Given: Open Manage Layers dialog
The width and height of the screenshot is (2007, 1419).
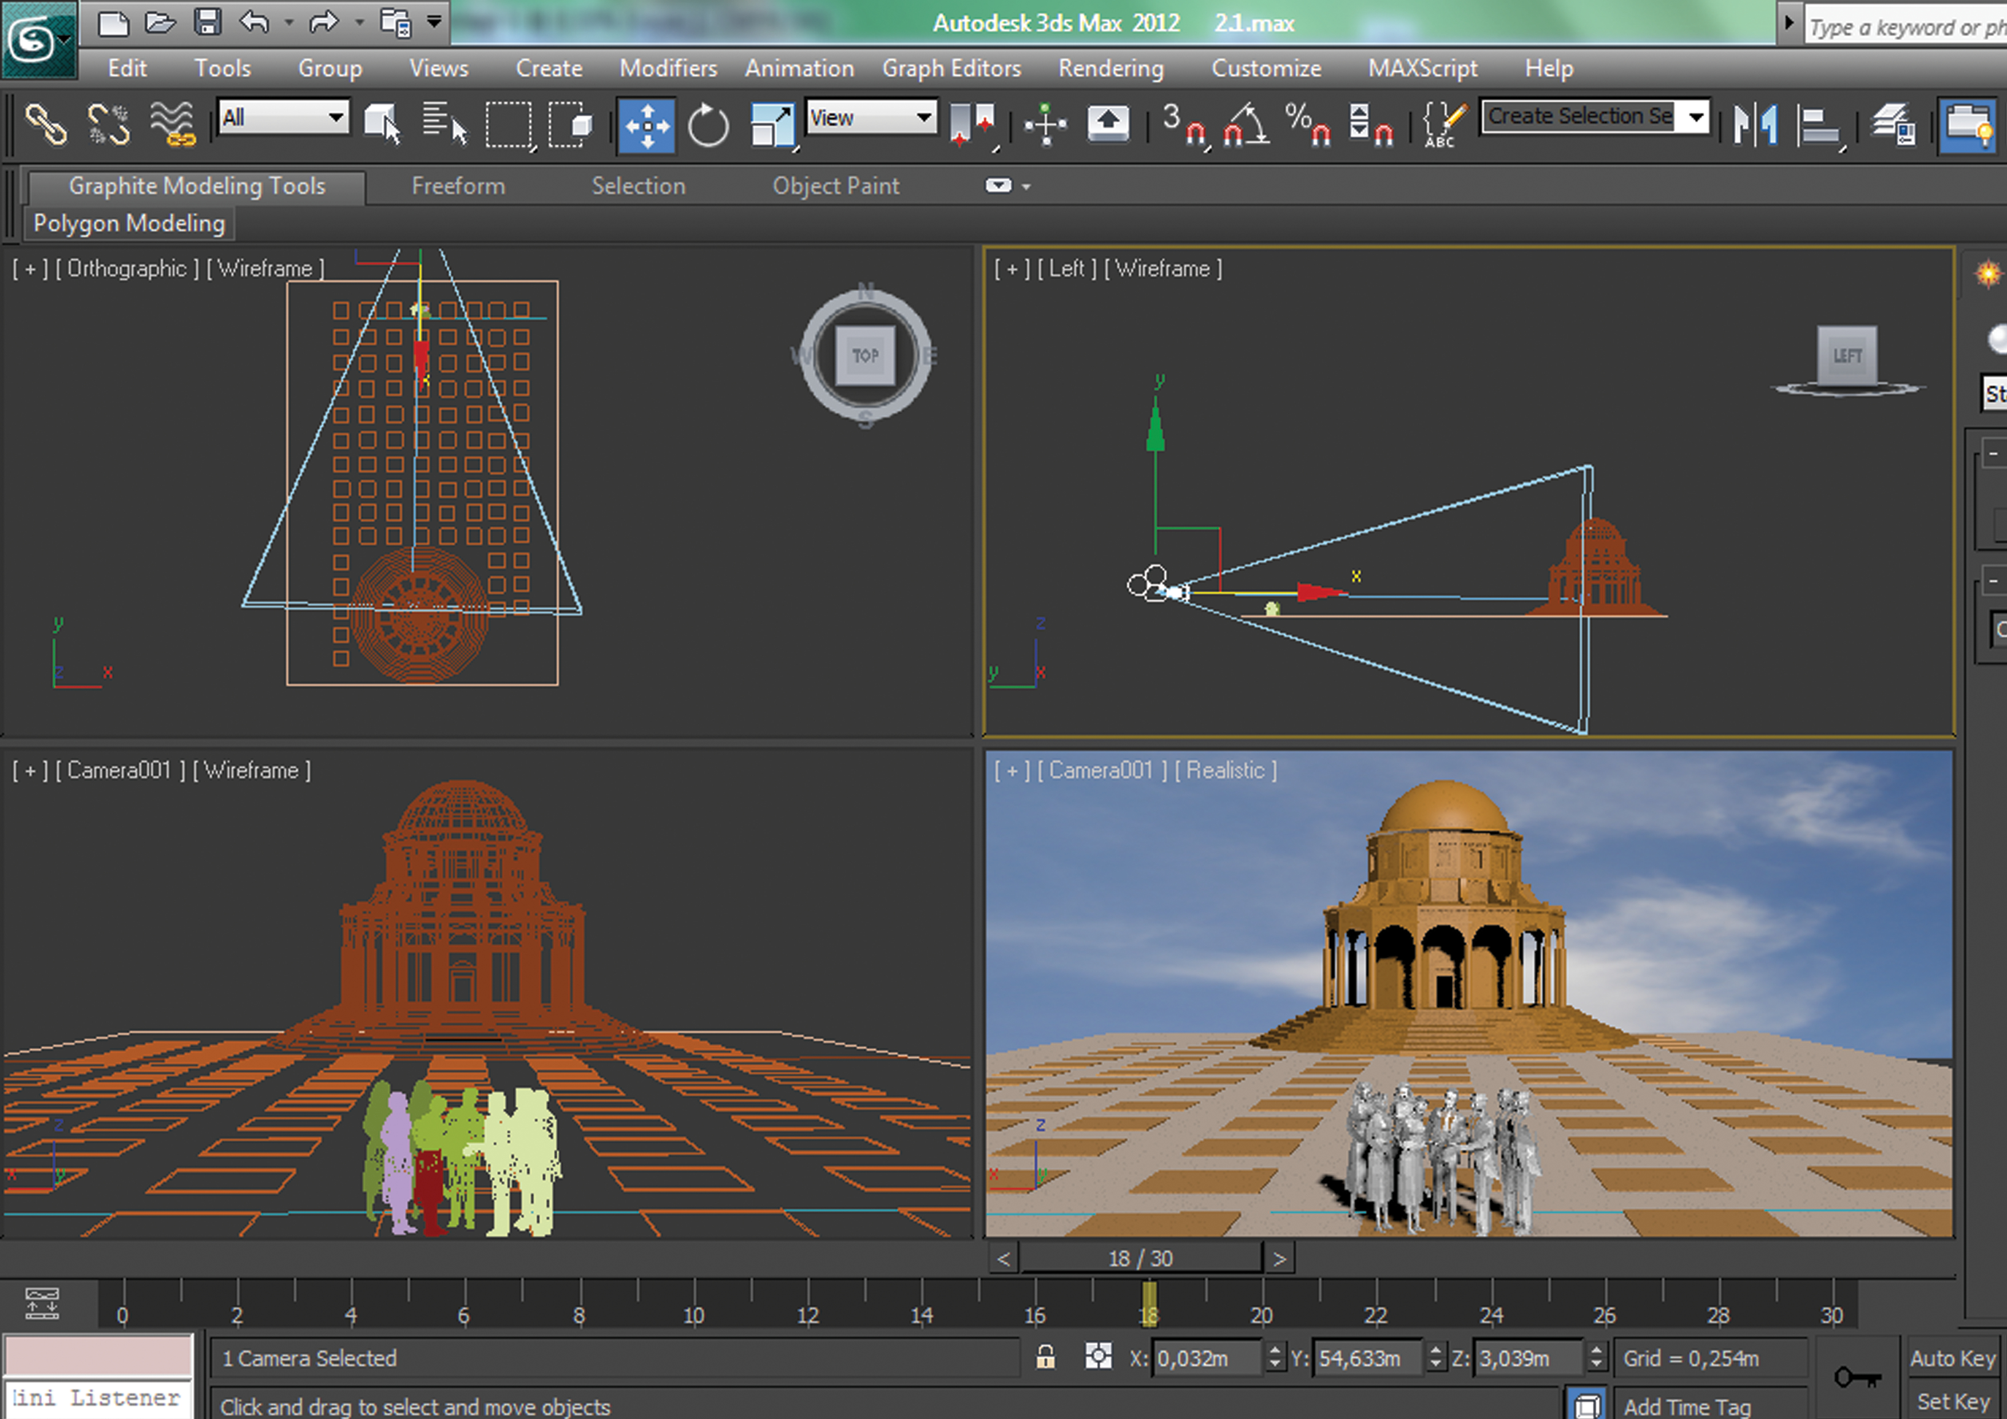Looking at the screenshot, I should pyautogui.click(x=1893, y=124).
